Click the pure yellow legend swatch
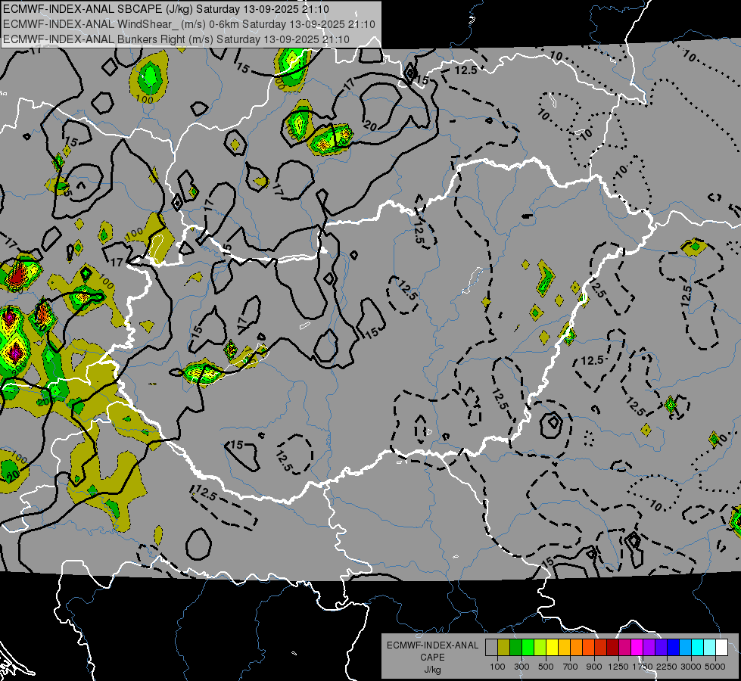The image size is (741, 681). (552, 647)
